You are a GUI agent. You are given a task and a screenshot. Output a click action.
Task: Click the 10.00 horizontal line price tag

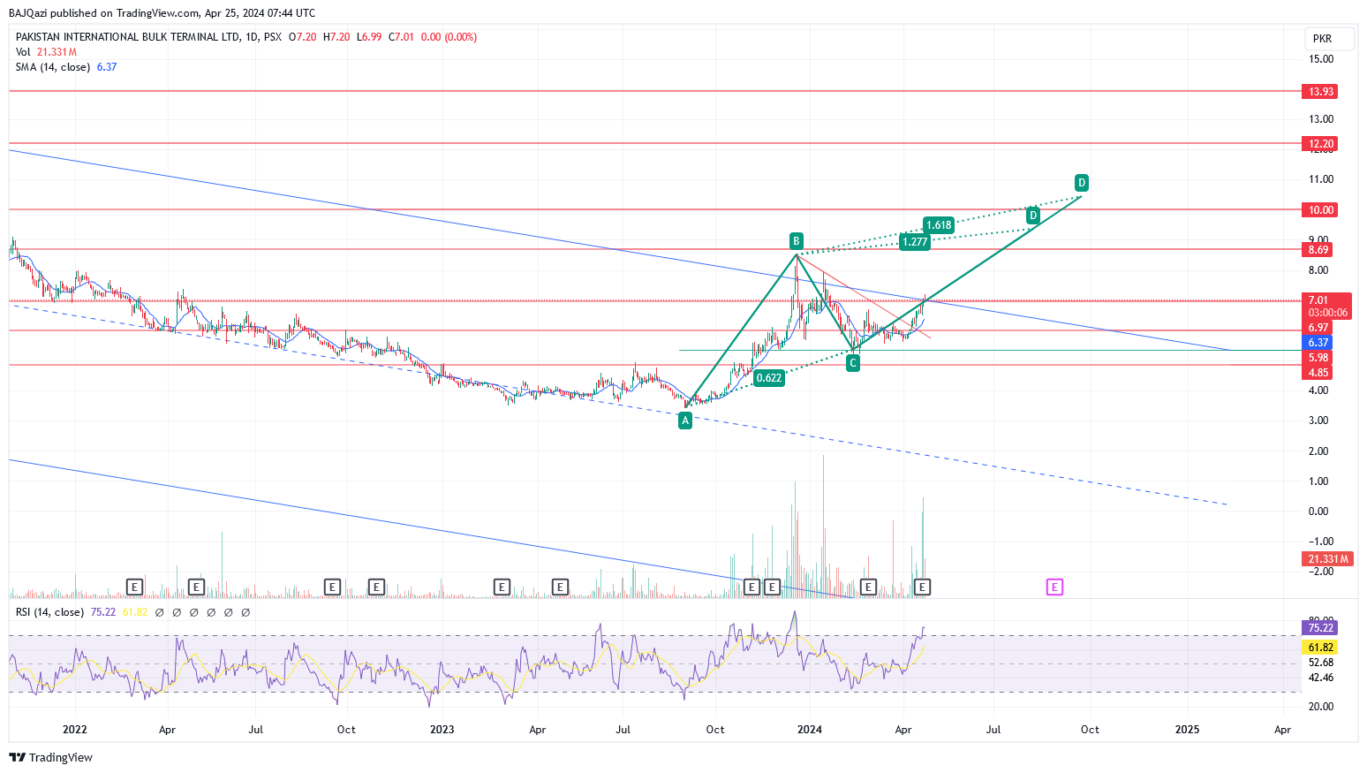[x=1320, y=210]
